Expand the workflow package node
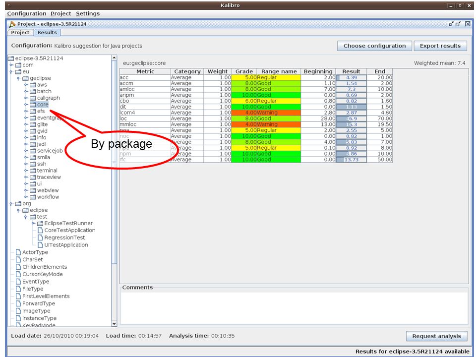 pos(26,197)
